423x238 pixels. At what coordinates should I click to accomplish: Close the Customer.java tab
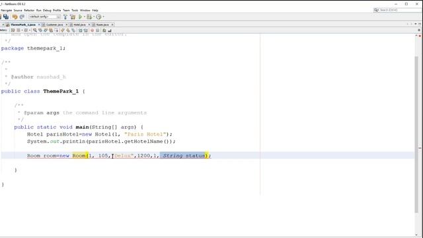tap(67, 24)
